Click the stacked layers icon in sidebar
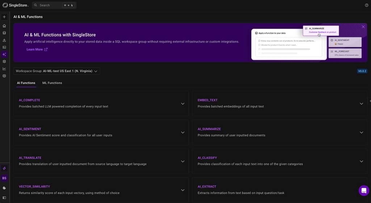The image size is (371, 203). 4,62
